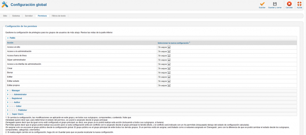Open dropdown for Crear permission

pos(164,69)
